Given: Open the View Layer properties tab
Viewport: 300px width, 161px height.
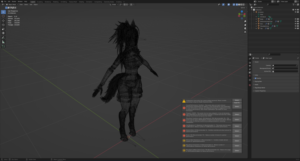Looking at the screenshot, I should tap(250, 69).
